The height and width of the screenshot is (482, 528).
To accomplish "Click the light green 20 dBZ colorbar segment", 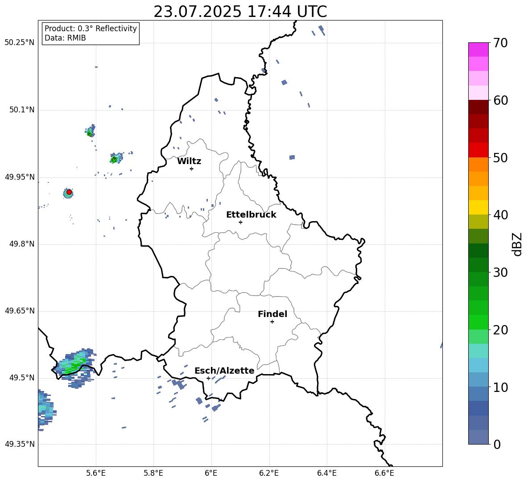I will click(x=478, y=336).
